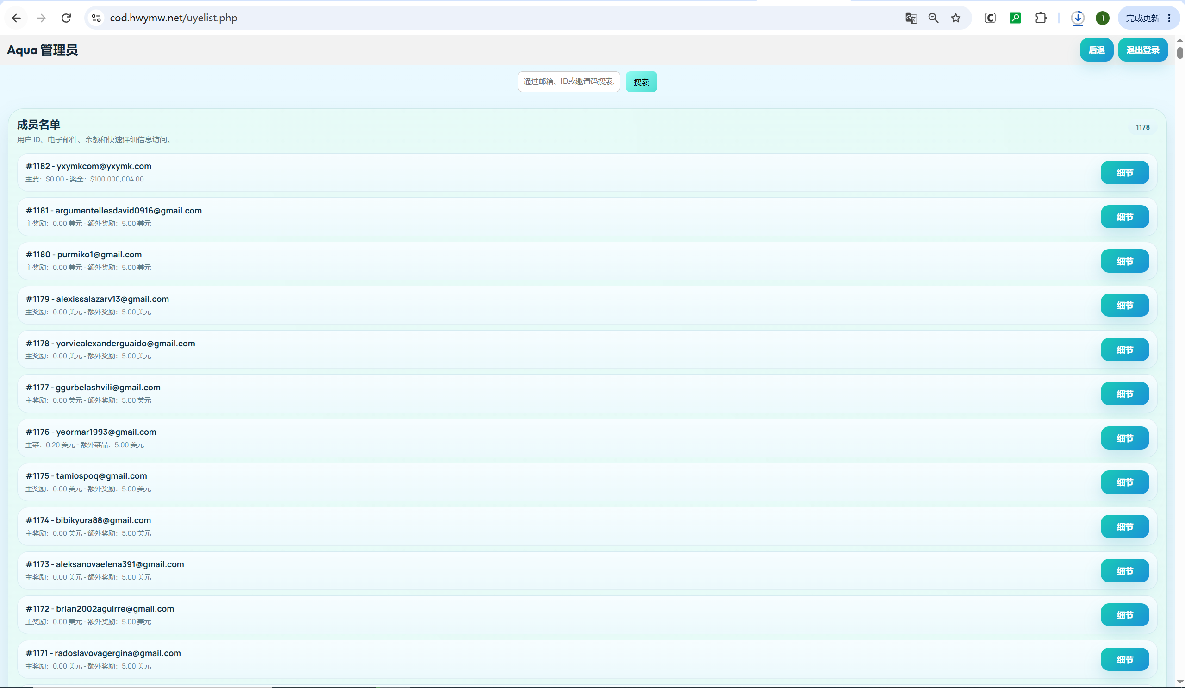Open 细节 for aleksanovaelena391@gmail.com
1185x688 pixels.
(x=1125, y=571)
